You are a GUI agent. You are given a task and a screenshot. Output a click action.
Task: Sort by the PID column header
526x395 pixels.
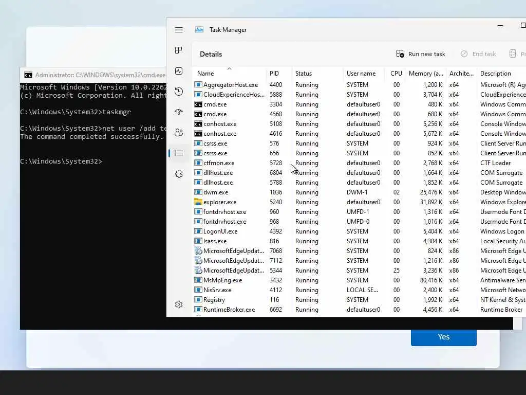(x=279, y=73)
